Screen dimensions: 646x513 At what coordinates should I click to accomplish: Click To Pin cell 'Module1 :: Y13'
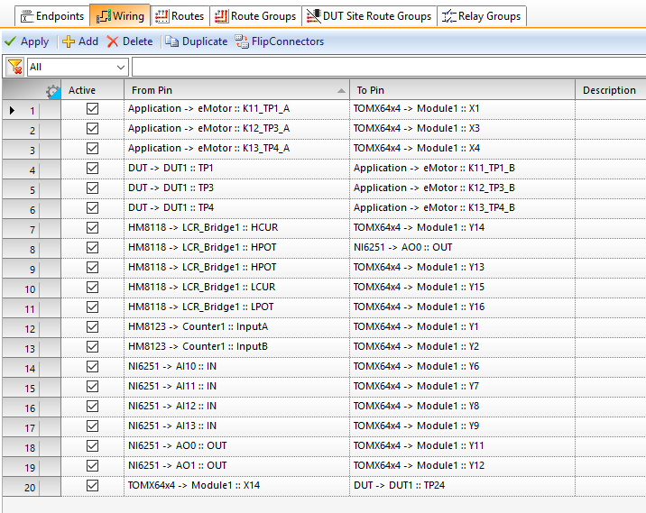(462, 267)
